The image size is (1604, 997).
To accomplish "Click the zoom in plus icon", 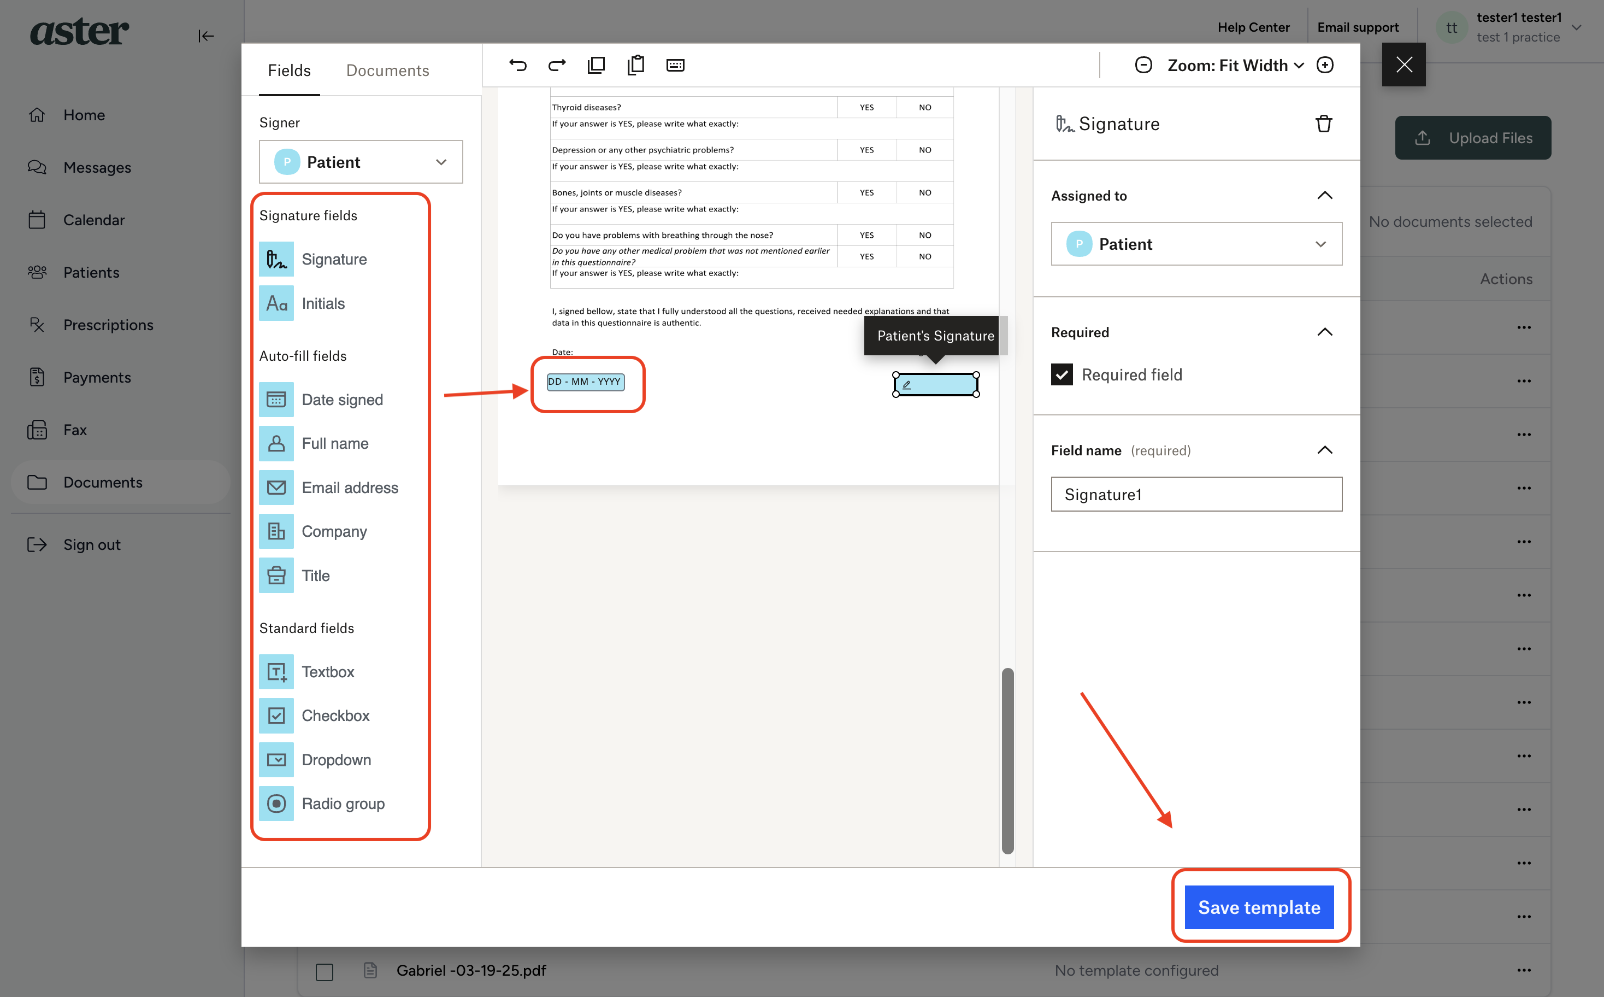I will (x=1325, y=64).
